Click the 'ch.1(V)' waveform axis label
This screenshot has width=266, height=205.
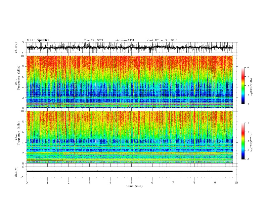[16, 48]
